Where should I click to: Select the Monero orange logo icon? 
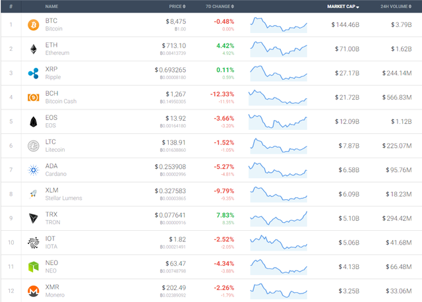pos(33,291)
